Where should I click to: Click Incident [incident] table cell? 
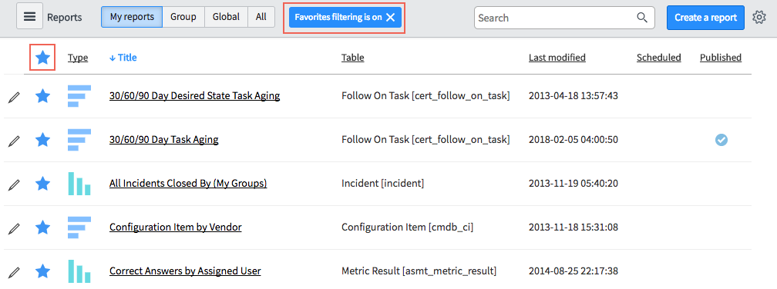(x=382, y=183)
